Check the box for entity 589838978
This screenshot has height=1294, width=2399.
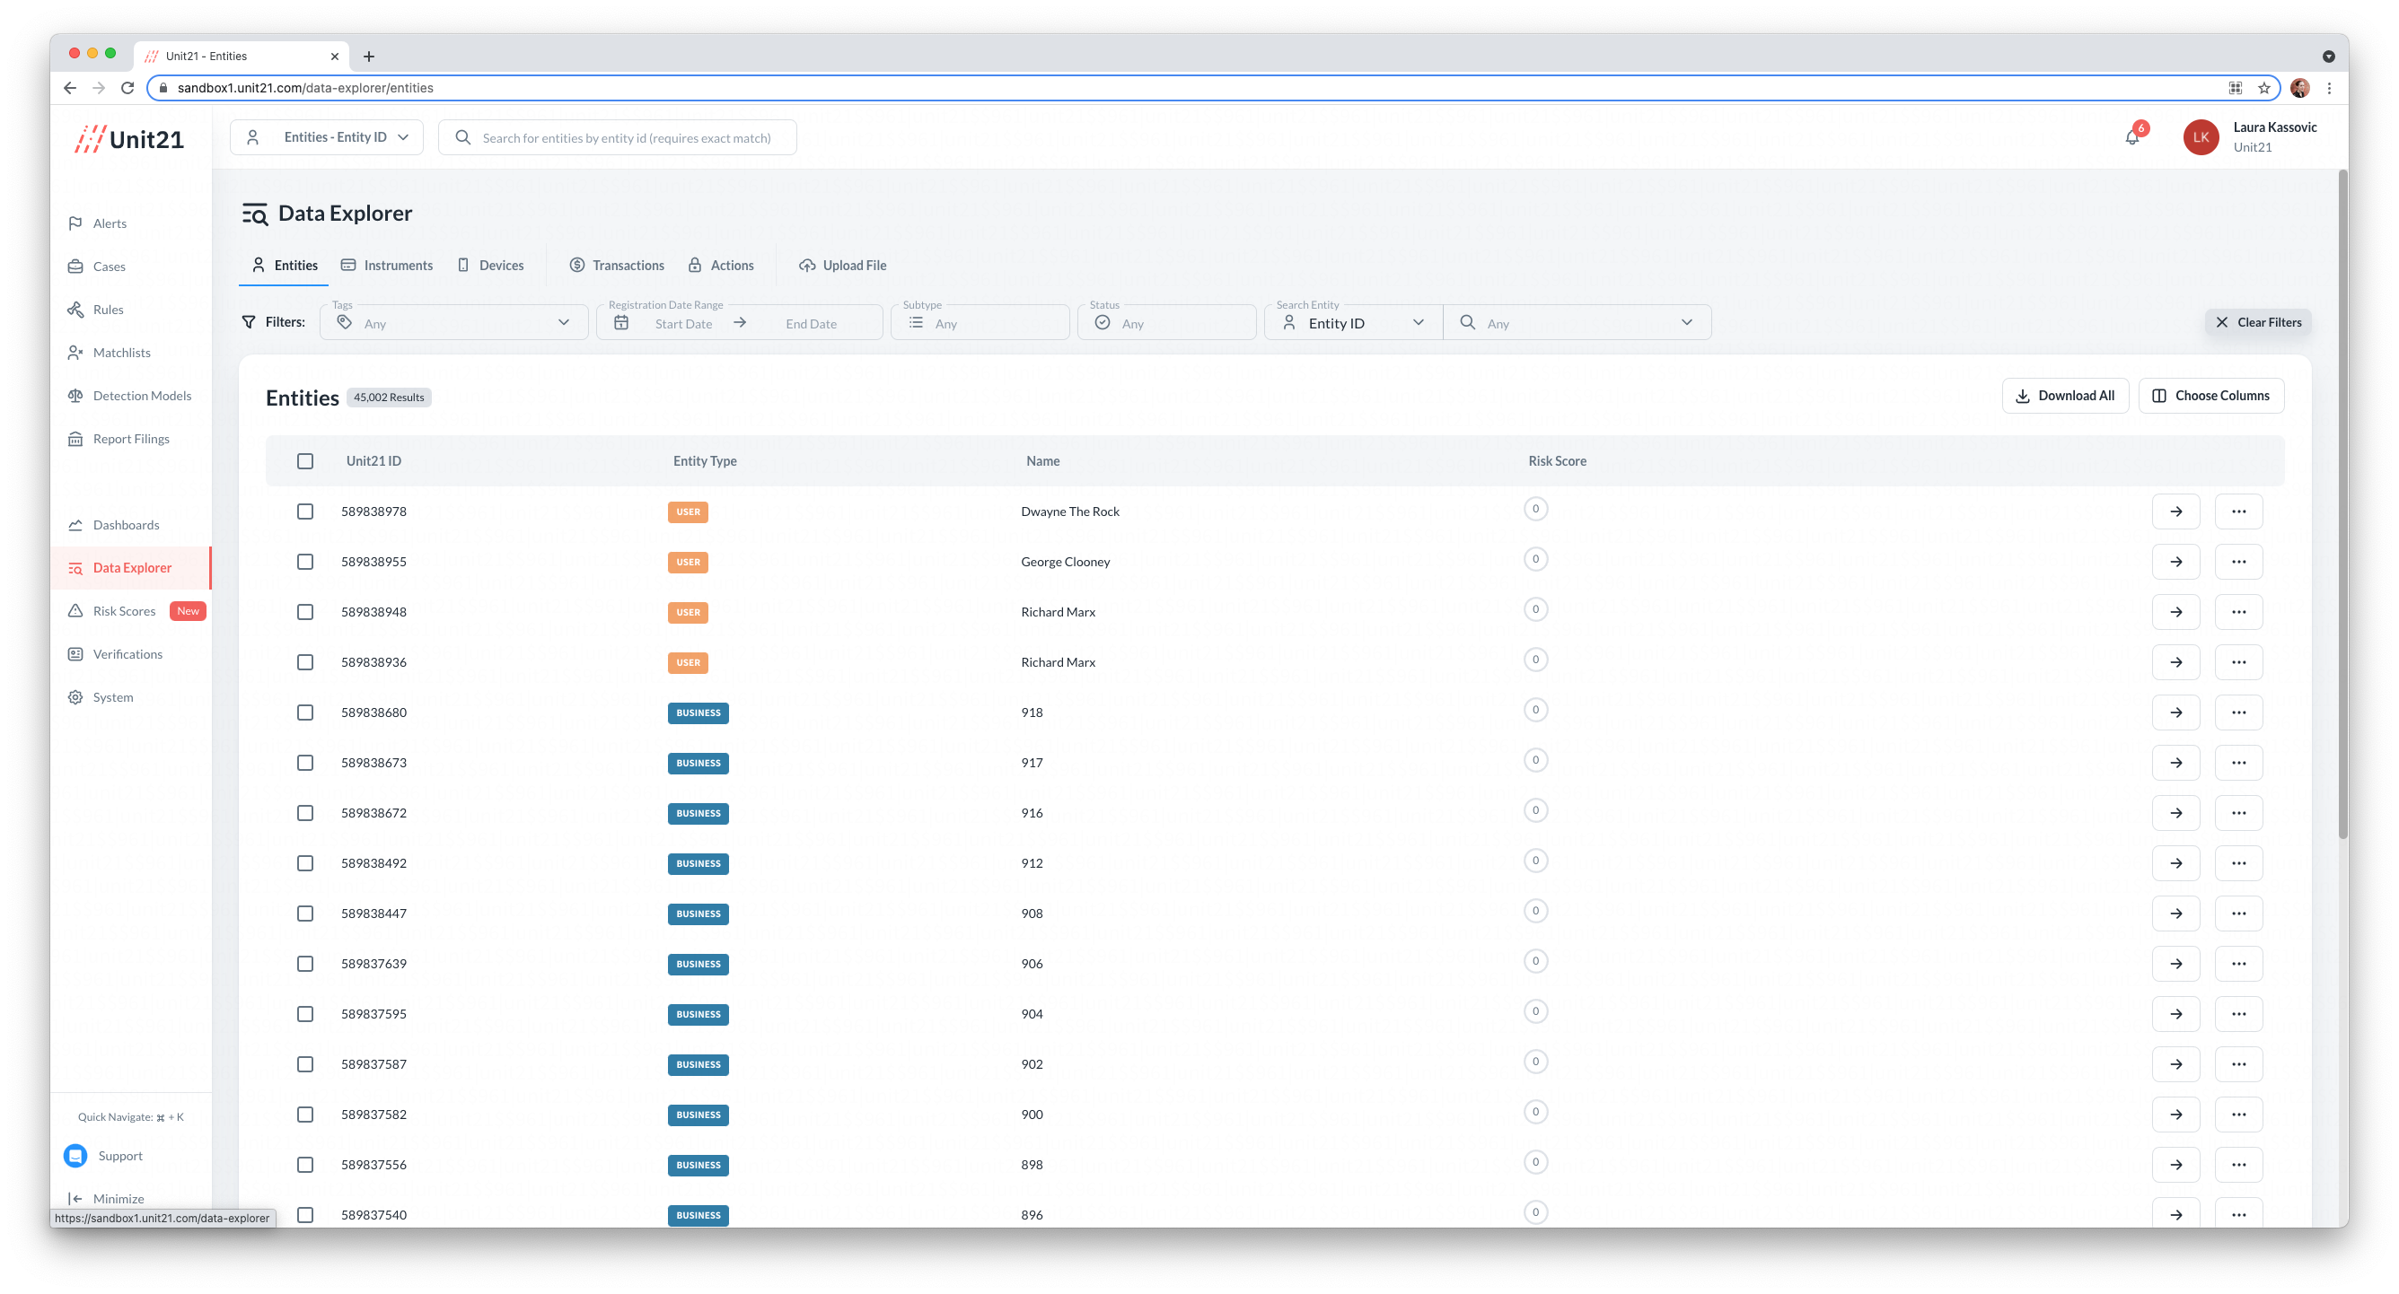pos(304,511)
